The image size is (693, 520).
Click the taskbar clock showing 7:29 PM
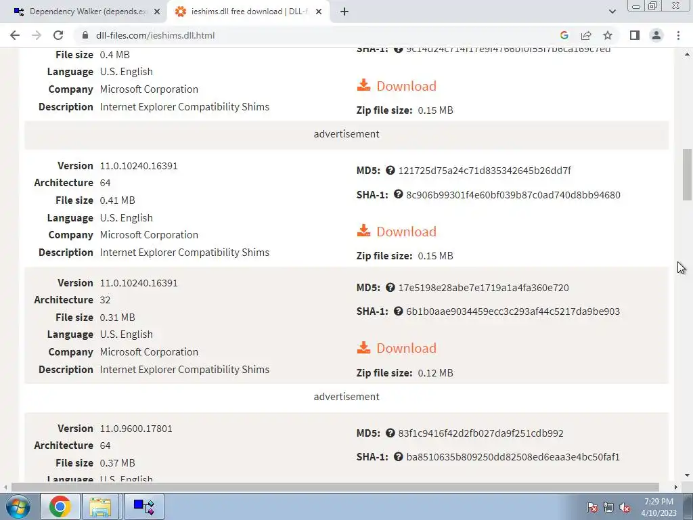click(658, 507)
